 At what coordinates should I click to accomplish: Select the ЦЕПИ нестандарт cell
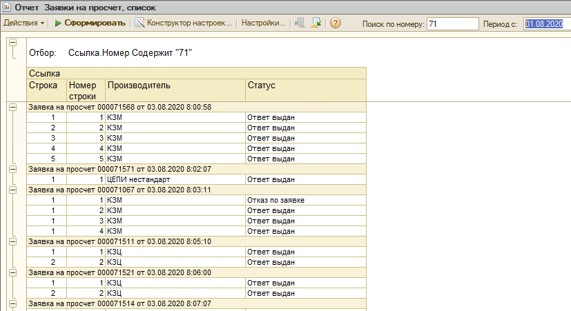tap(175, 179)
